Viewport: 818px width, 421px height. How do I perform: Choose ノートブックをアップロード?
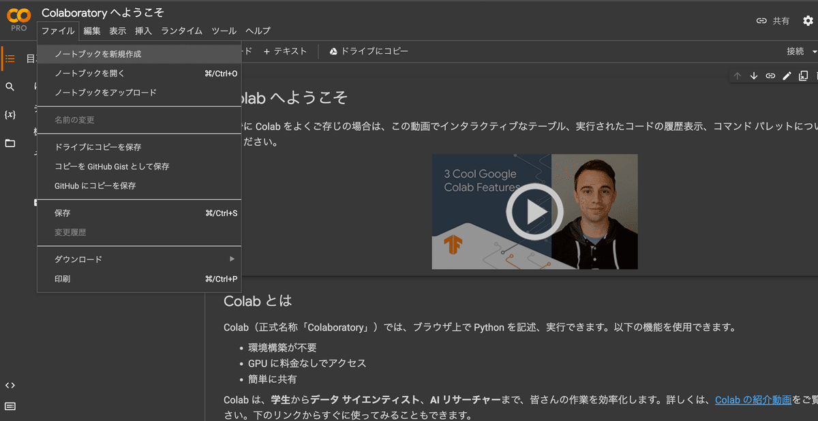click(139, 93)
